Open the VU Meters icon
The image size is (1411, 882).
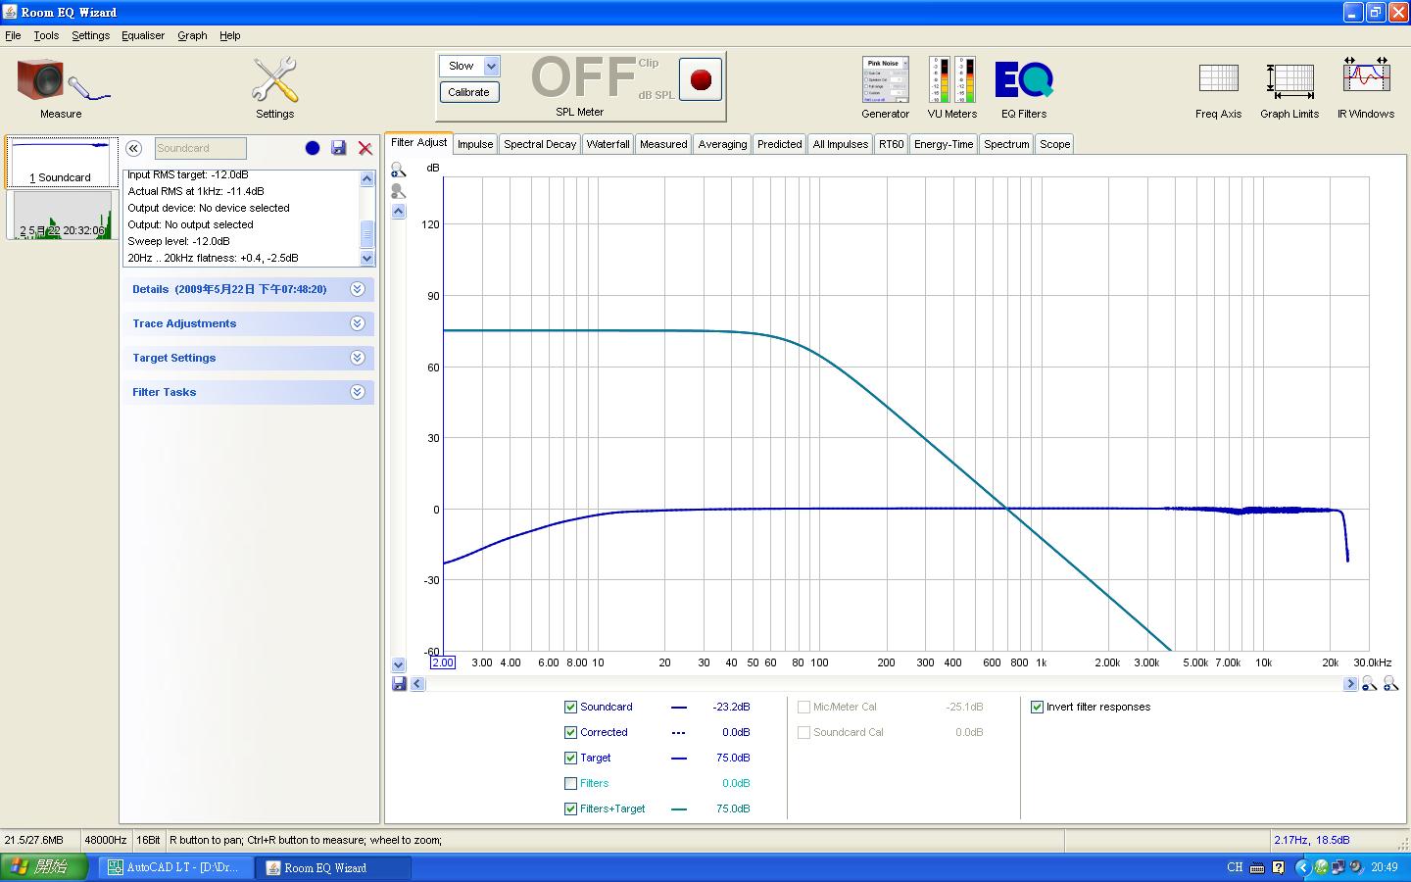point(952,79)
